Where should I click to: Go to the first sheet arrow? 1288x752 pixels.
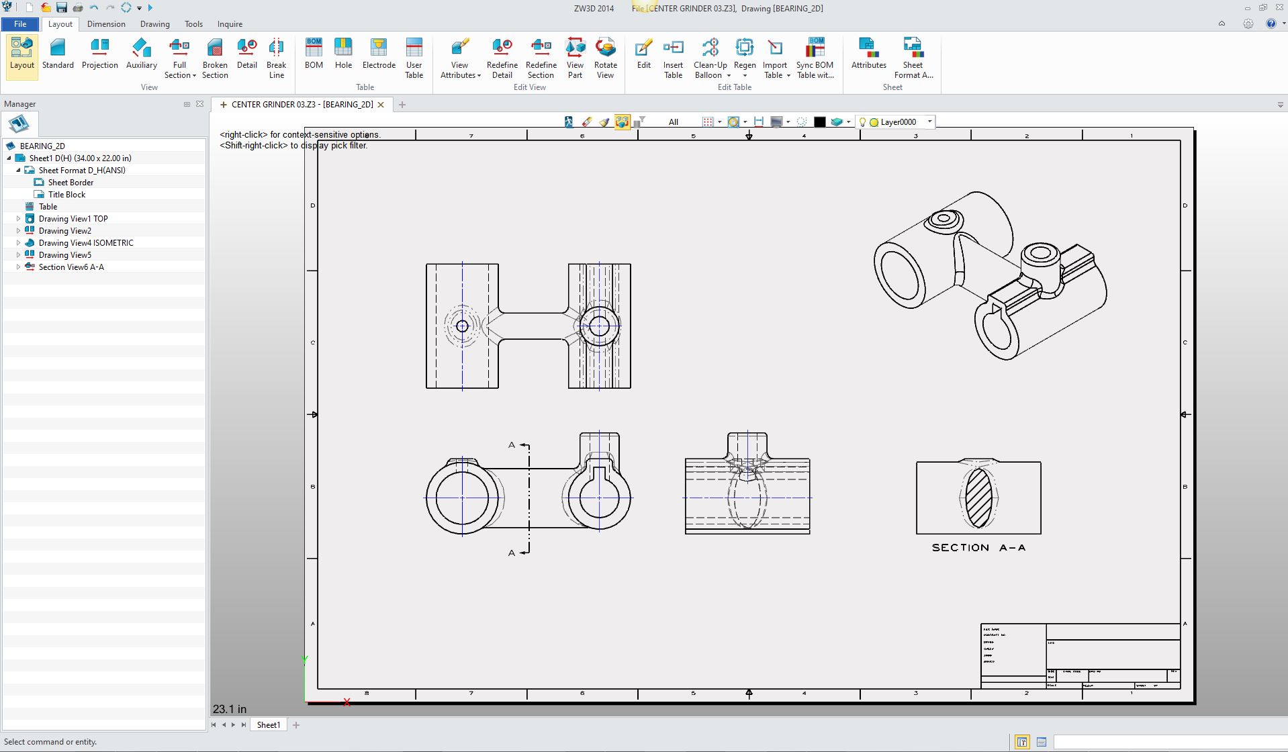click(214, 725)
